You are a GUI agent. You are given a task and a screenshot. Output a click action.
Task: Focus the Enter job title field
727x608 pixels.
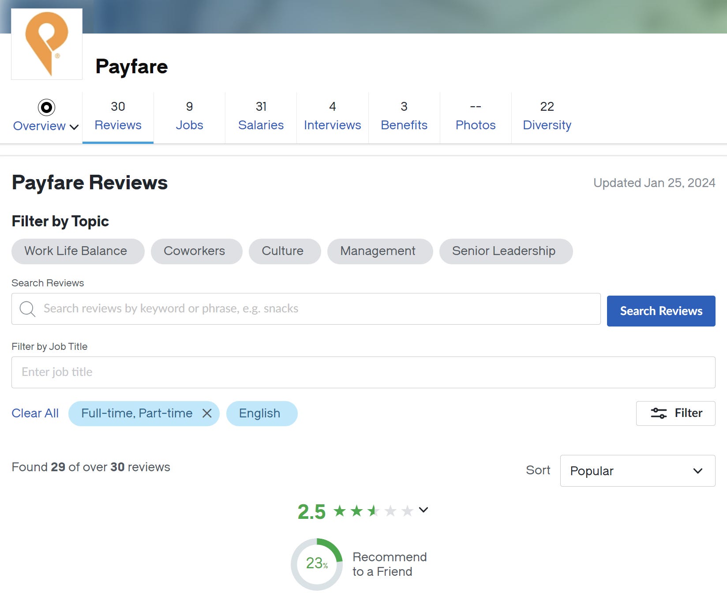pos(363,372)
